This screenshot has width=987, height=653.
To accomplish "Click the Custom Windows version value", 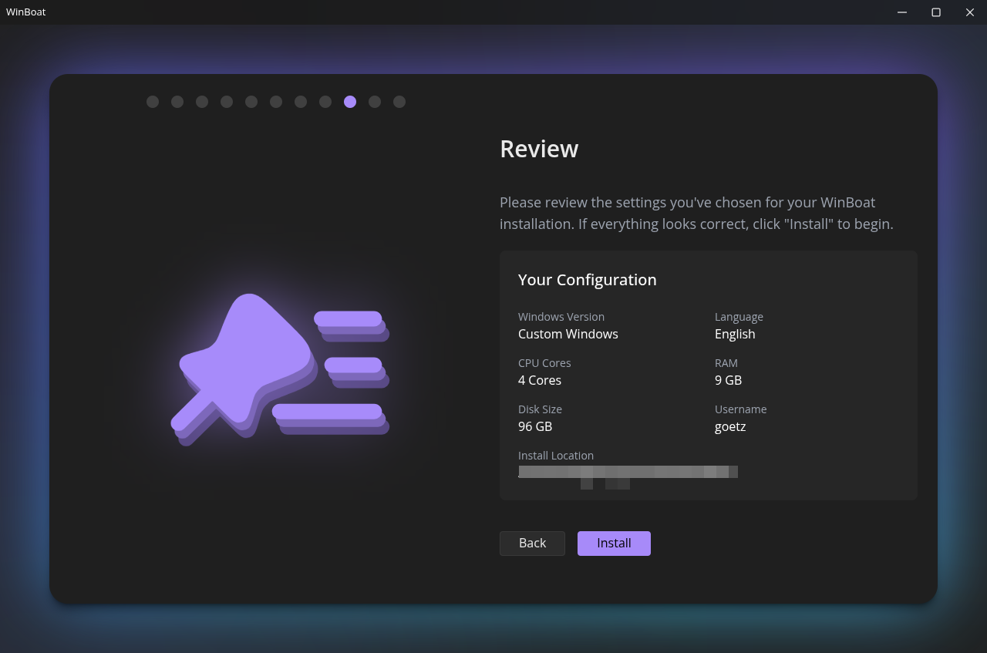I will 568,334.
